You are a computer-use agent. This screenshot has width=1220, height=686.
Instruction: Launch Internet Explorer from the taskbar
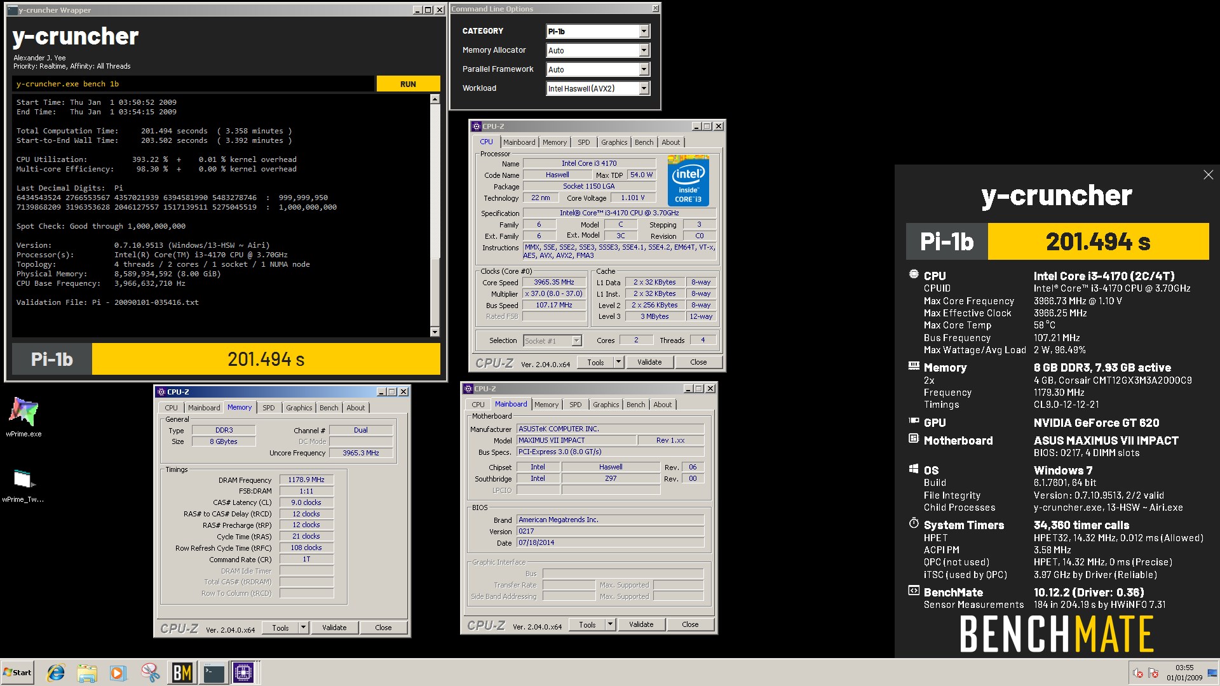(x=56, y=673)
